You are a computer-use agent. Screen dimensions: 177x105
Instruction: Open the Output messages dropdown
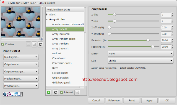(21, 71)
